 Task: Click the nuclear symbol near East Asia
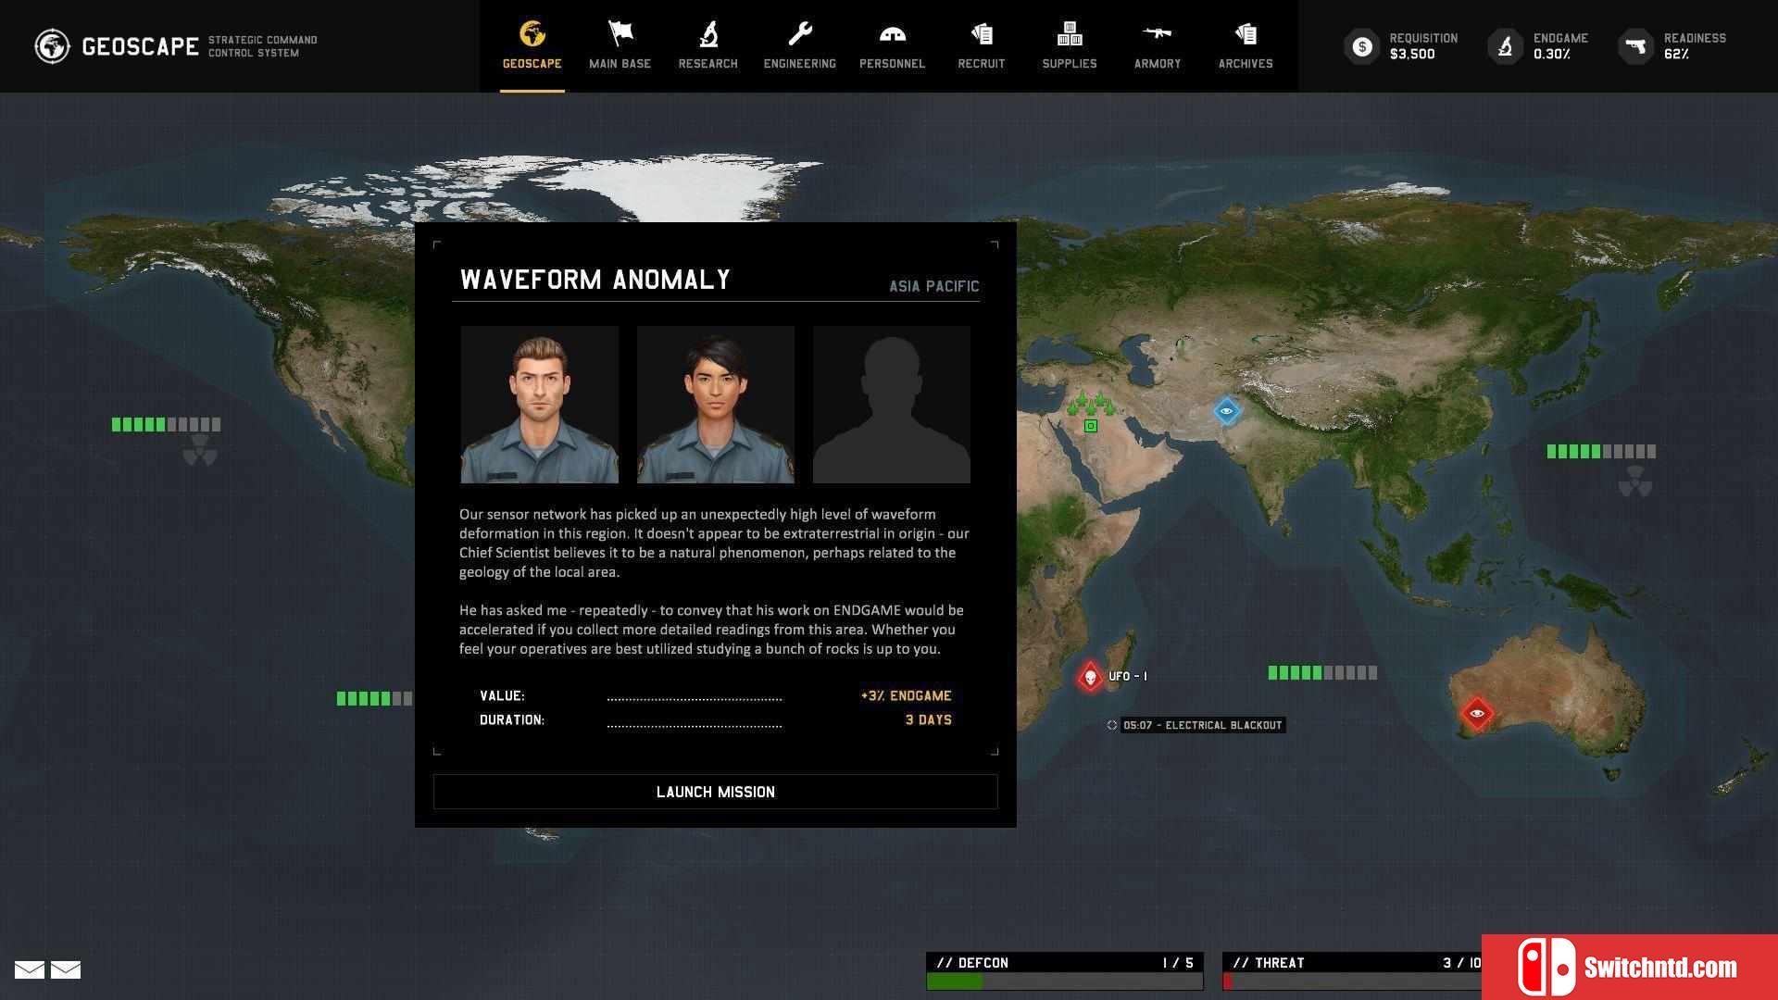(x=1635, y=482)
